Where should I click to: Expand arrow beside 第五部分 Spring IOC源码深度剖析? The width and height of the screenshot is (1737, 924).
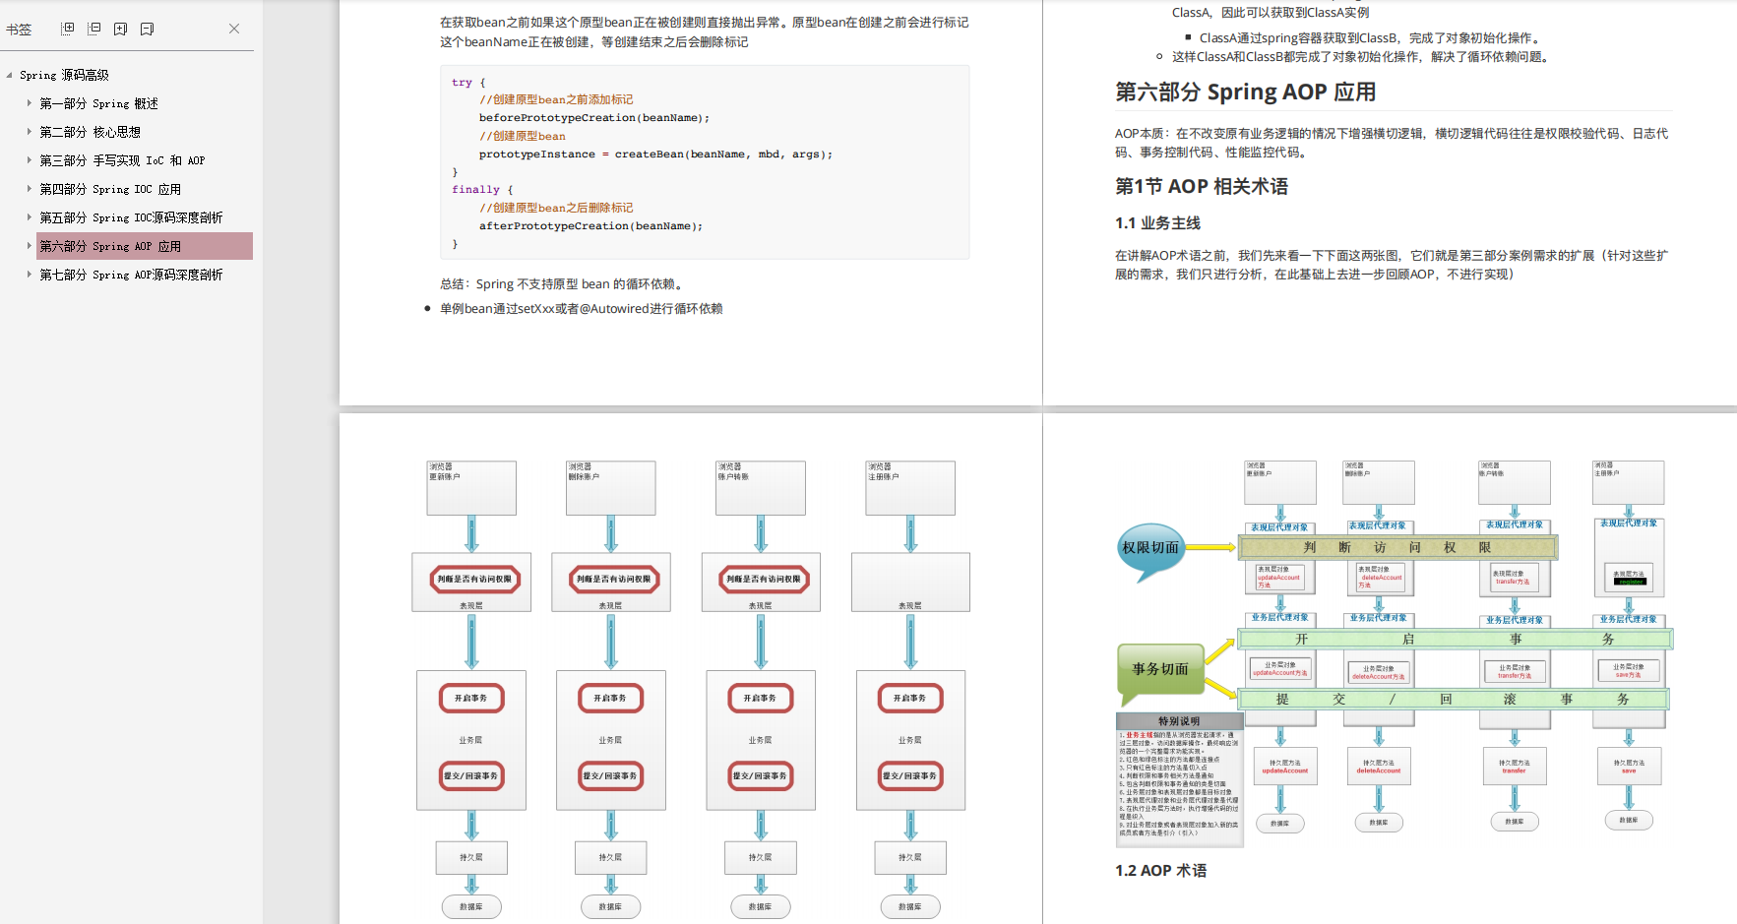click(x=30, y=216)
